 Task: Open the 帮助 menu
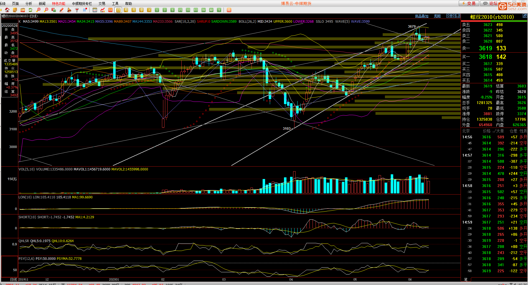point(129,4)
